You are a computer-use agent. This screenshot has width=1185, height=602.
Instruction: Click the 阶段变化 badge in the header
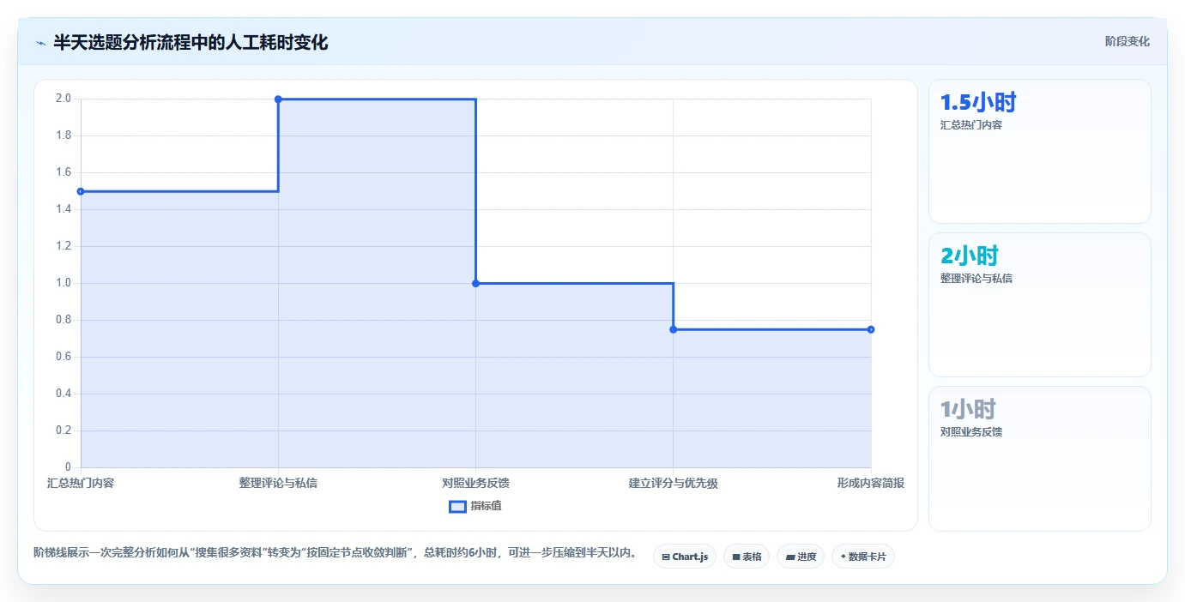1127,41
